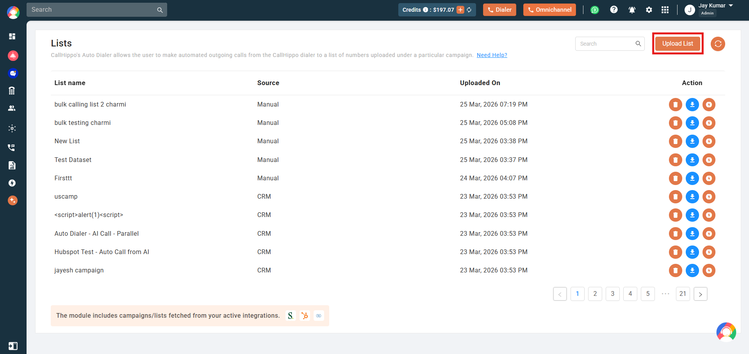The image size is (749, 354).
Task: Click the '24 Mar, 2026 04:07 PM' date cell
Action: point(494,178)
